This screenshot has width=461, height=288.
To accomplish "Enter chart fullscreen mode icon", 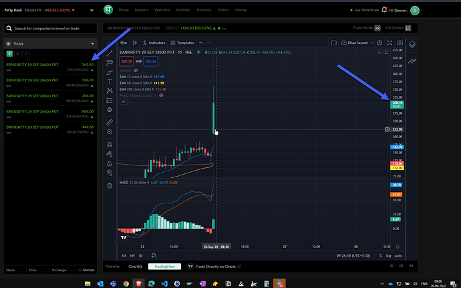I will (390, 43).
